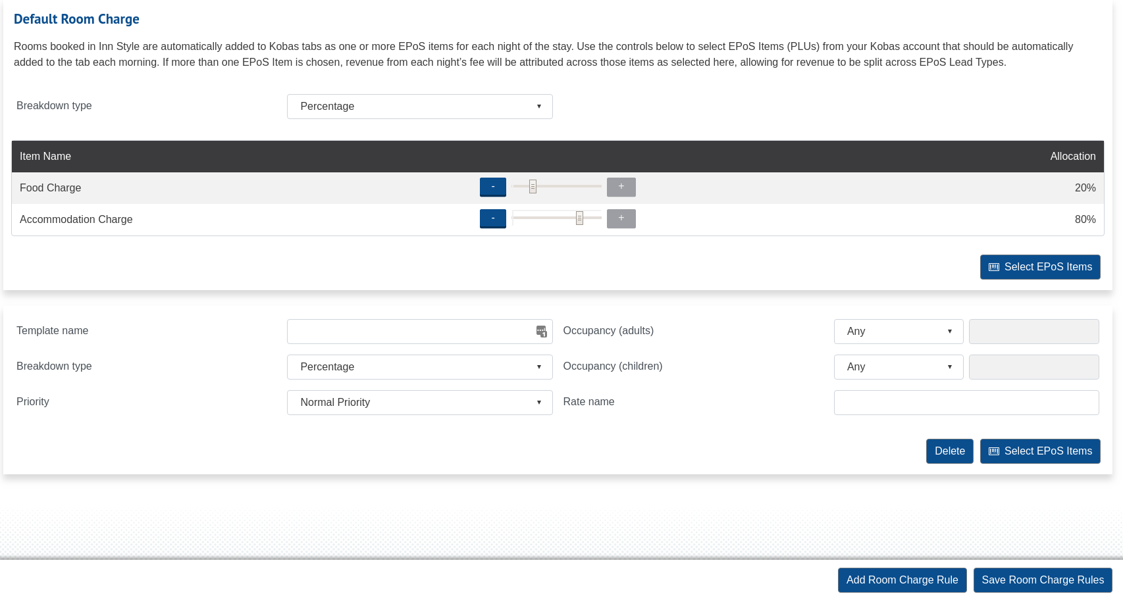Click Select EPoS Items beside Delete button

click(1039, 451)
